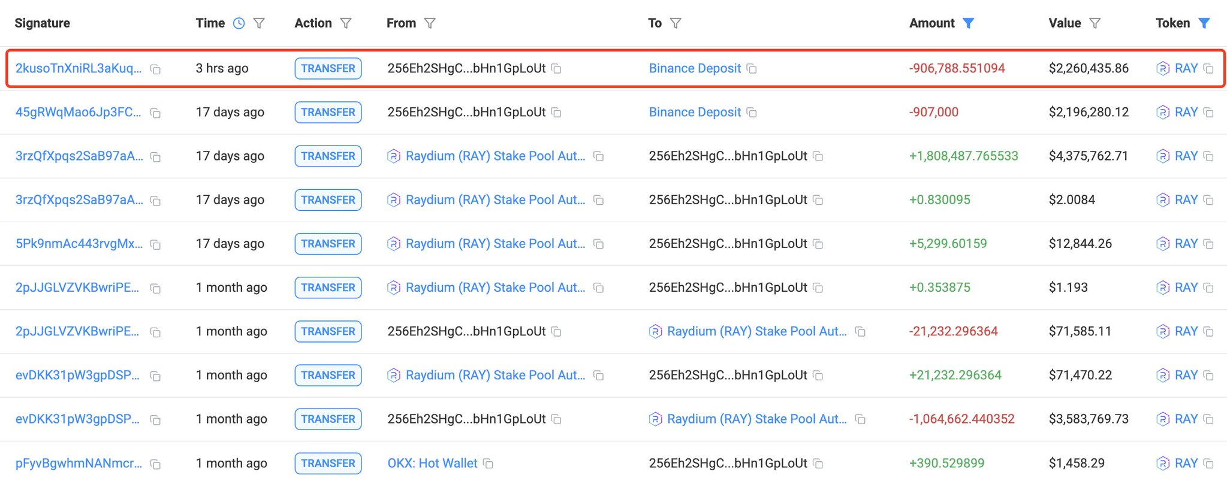Screen dimensions: 1227x484
Task: Open Raydium Stake Pool link in +1,808,487.765533 row
Action: [495, 156]
